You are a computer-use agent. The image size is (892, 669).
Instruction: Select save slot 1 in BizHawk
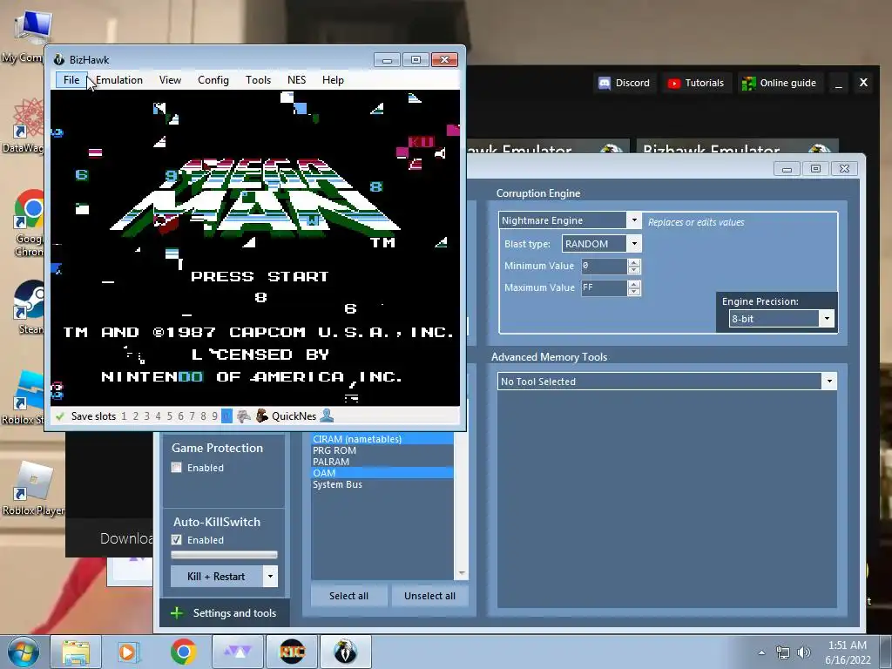pos(124,416)
